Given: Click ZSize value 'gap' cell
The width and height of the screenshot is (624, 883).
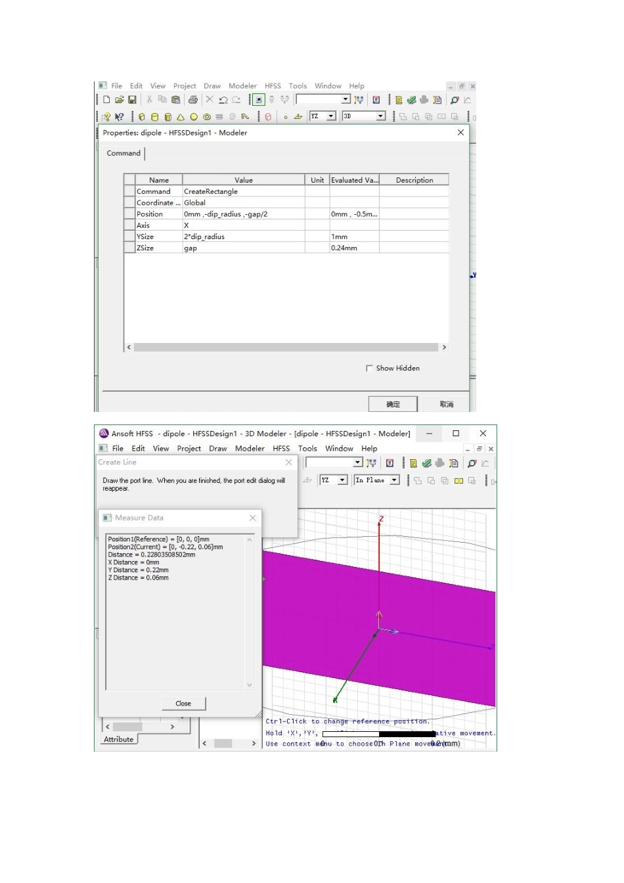Looking at the screenshot, I should click(244, 248).
